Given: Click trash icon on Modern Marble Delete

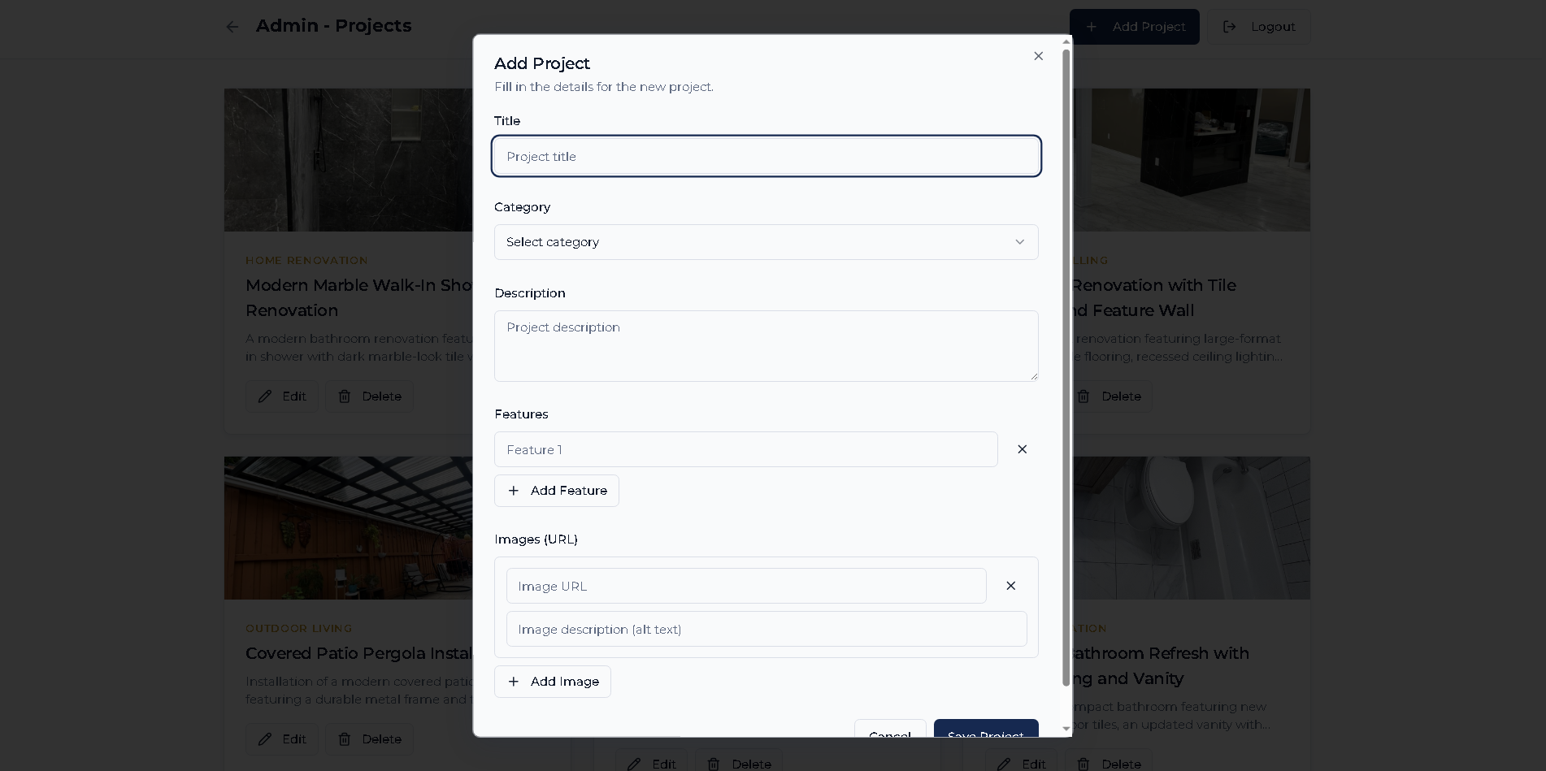Looking at the screenshot, I should (345, 396).
